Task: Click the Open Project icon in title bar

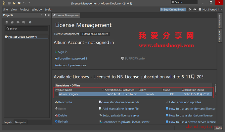Action: (x=19, y=3)
